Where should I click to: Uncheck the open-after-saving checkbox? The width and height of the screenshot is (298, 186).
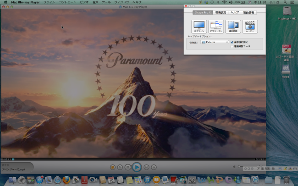tap(232, 42)
